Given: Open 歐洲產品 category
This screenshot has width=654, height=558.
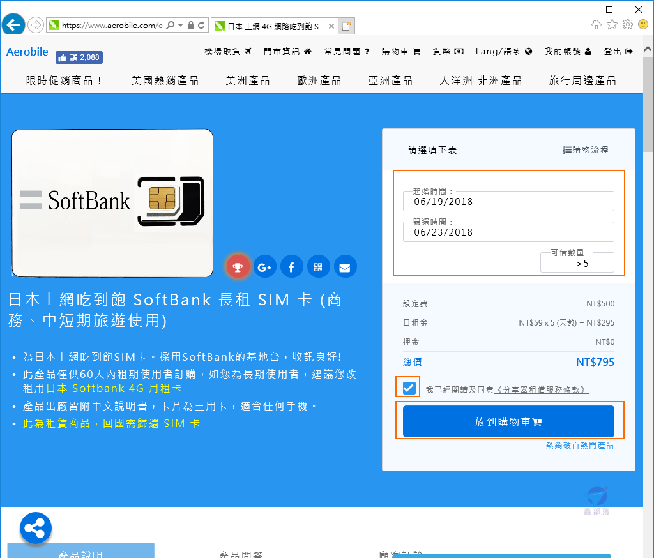Looking at the screenshot, I should 319,80.
